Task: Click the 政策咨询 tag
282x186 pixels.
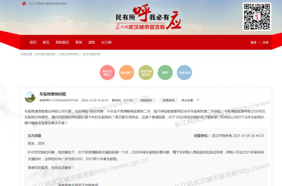Action: [169, 100]
